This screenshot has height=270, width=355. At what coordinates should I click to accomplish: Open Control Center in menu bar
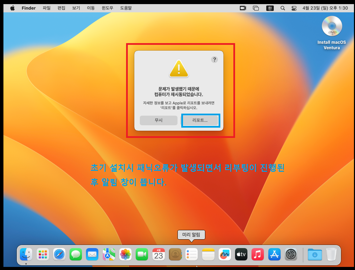pyautogui.click(x=294, y=8)
